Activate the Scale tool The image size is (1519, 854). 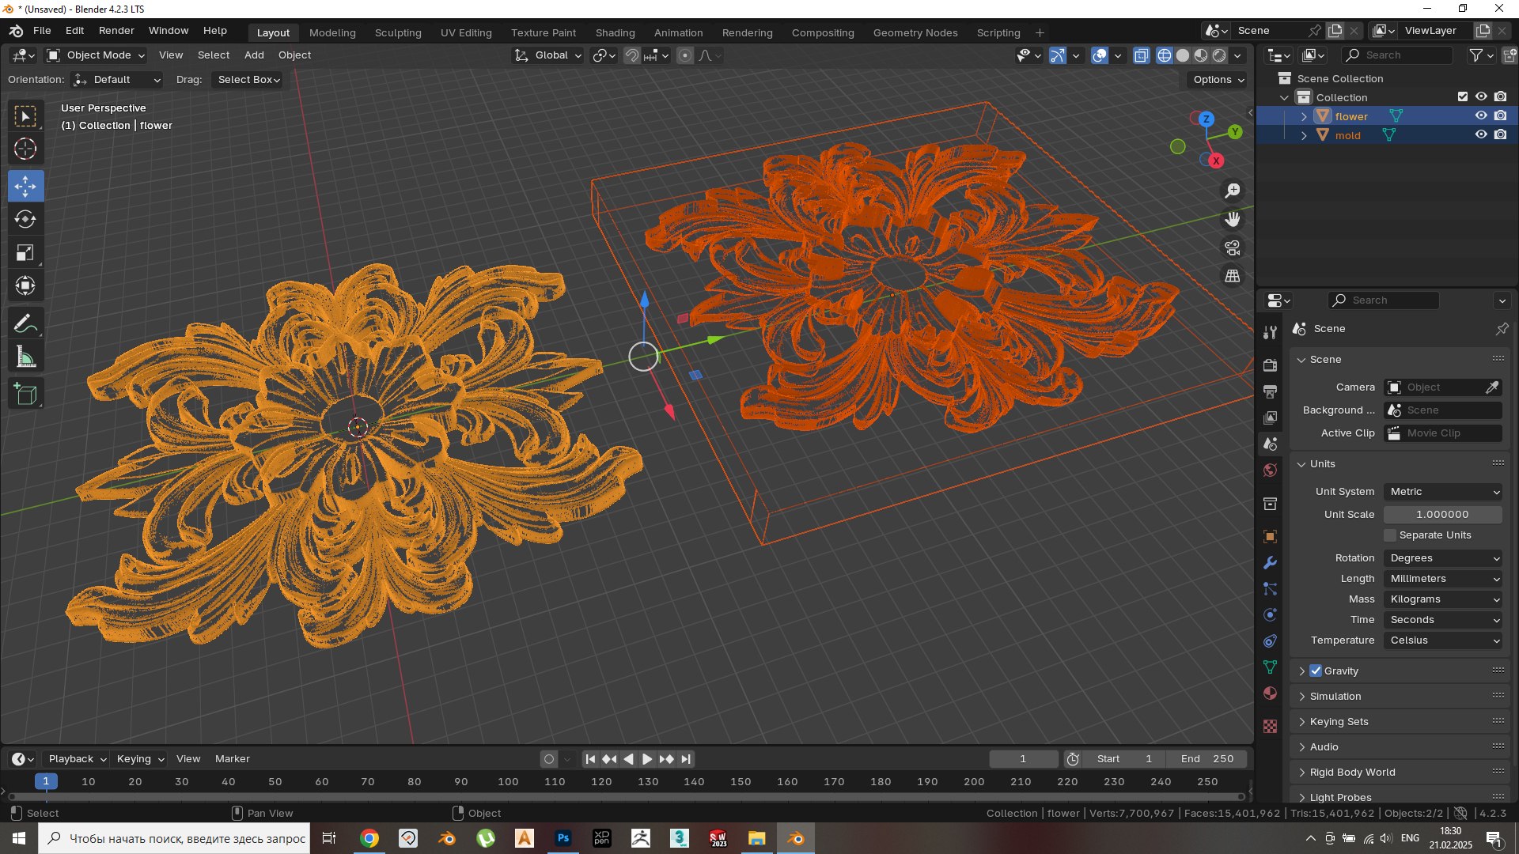pos(25,253)
